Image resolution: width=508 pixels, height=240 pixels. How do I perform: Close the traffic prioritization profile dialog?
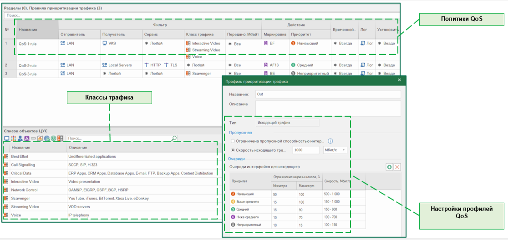tap(399, 80)
